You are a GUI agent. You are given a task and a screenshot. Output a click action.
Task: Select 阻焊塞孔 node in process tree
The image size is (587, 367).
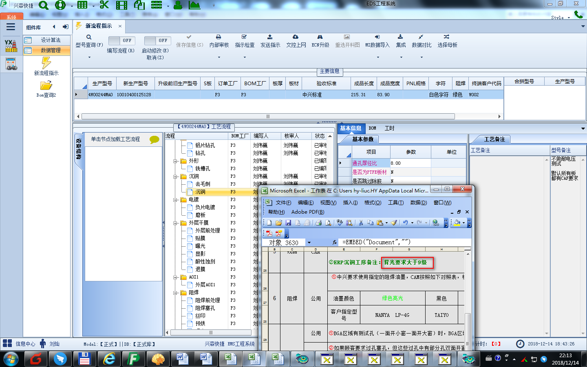pos(205,308)
